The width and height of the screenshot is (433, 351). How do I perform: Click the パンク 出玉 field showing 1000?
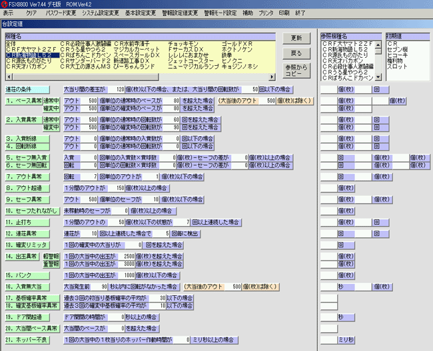click(127, 275)
